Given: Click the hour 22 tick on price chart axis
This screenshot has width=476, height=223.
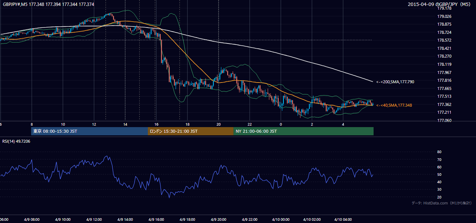Looking at the screenshot, I should (250, 125).
